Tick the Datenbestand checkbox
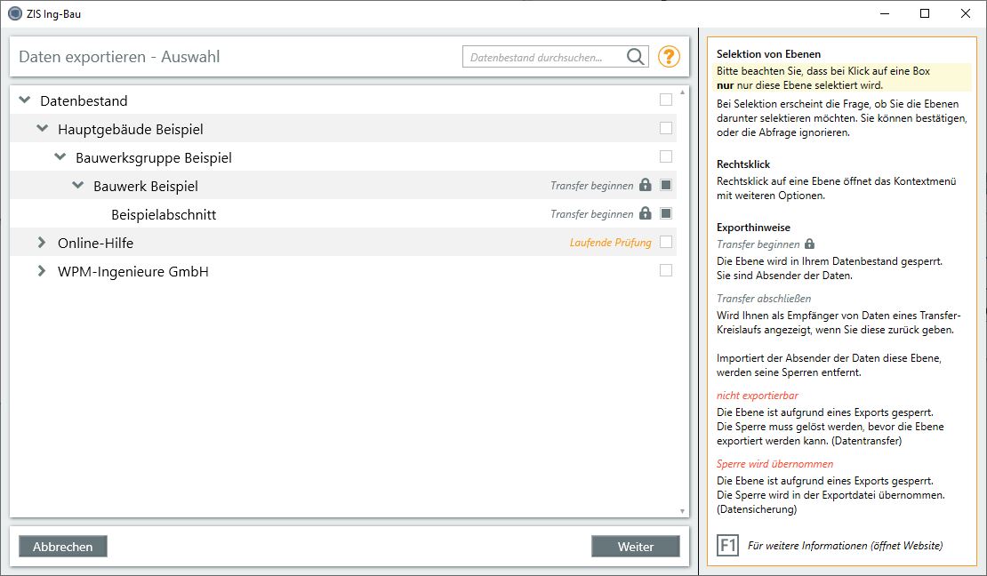987x576 pixels. (666, 100)
